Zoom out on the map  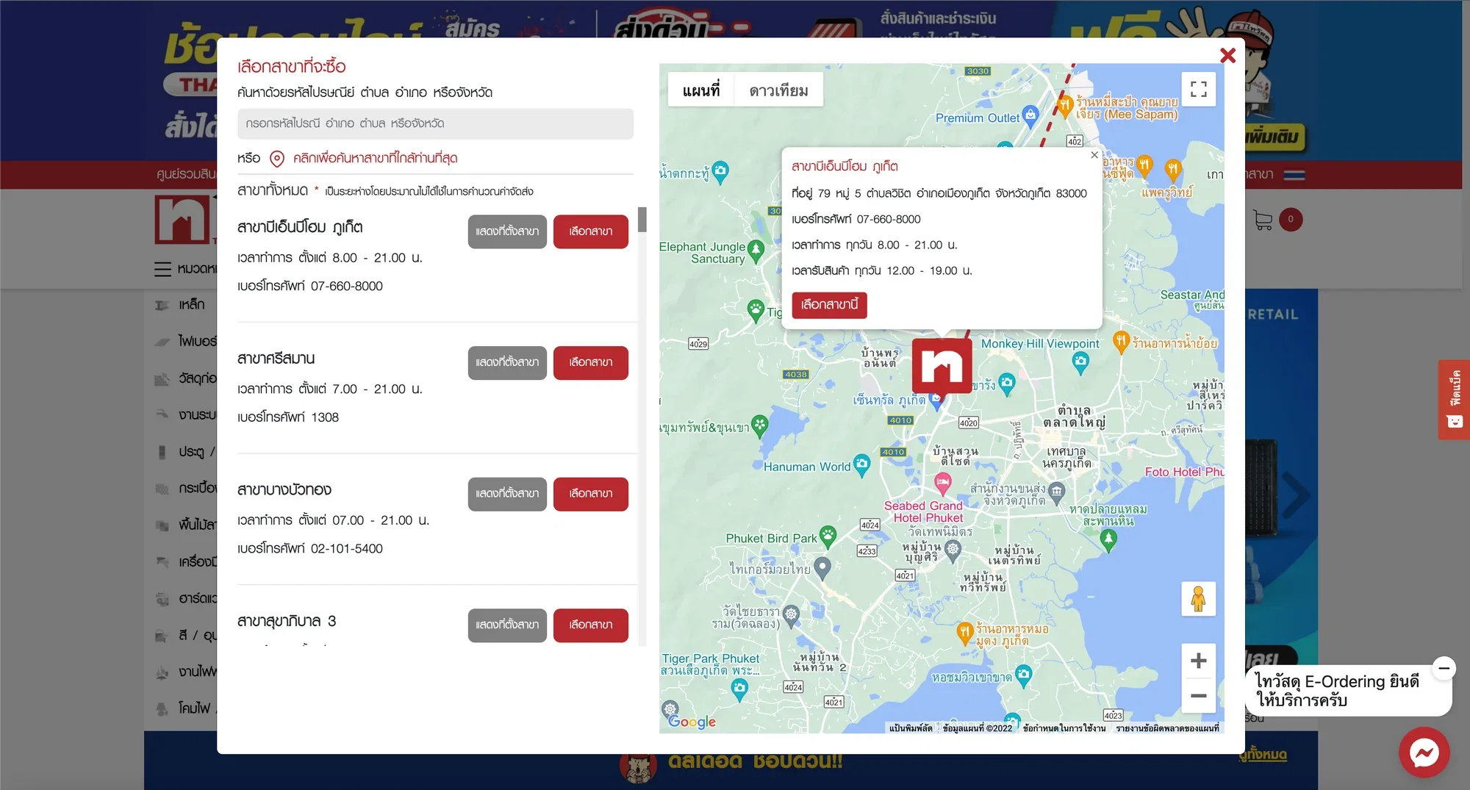[1198, 695]
